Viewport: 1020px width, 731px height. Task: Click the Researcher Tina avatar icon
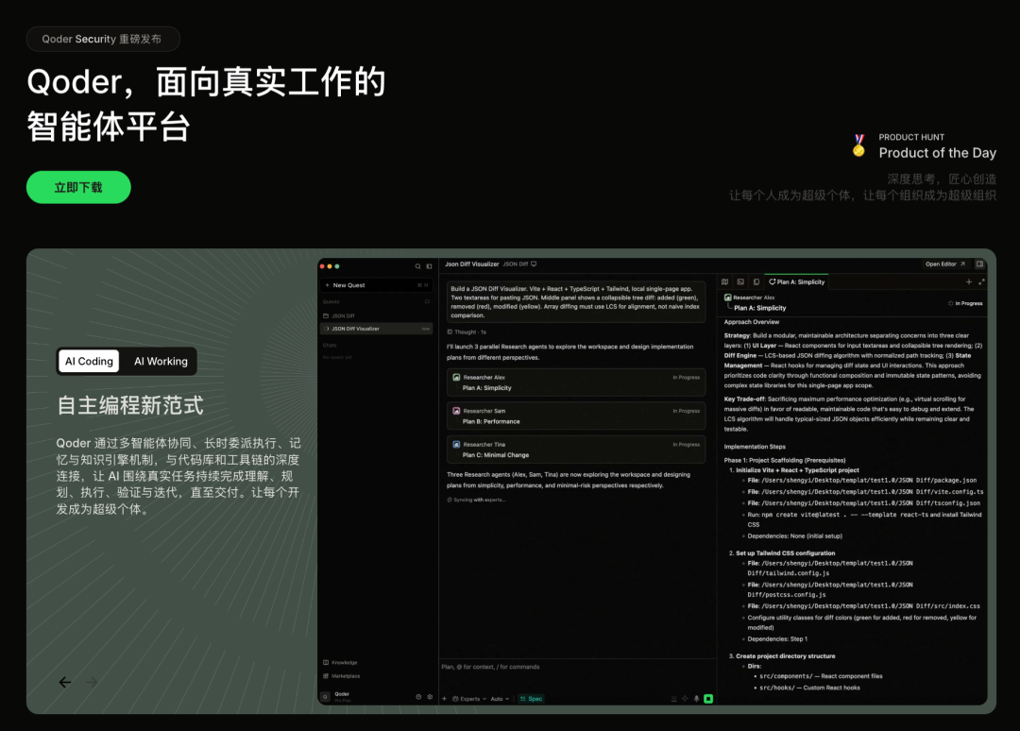coord(457,445)
